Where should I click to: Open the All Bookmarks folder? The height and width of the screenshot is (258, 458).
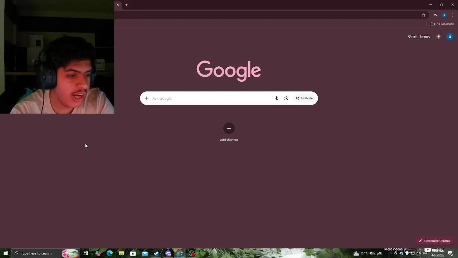(443, 24)
